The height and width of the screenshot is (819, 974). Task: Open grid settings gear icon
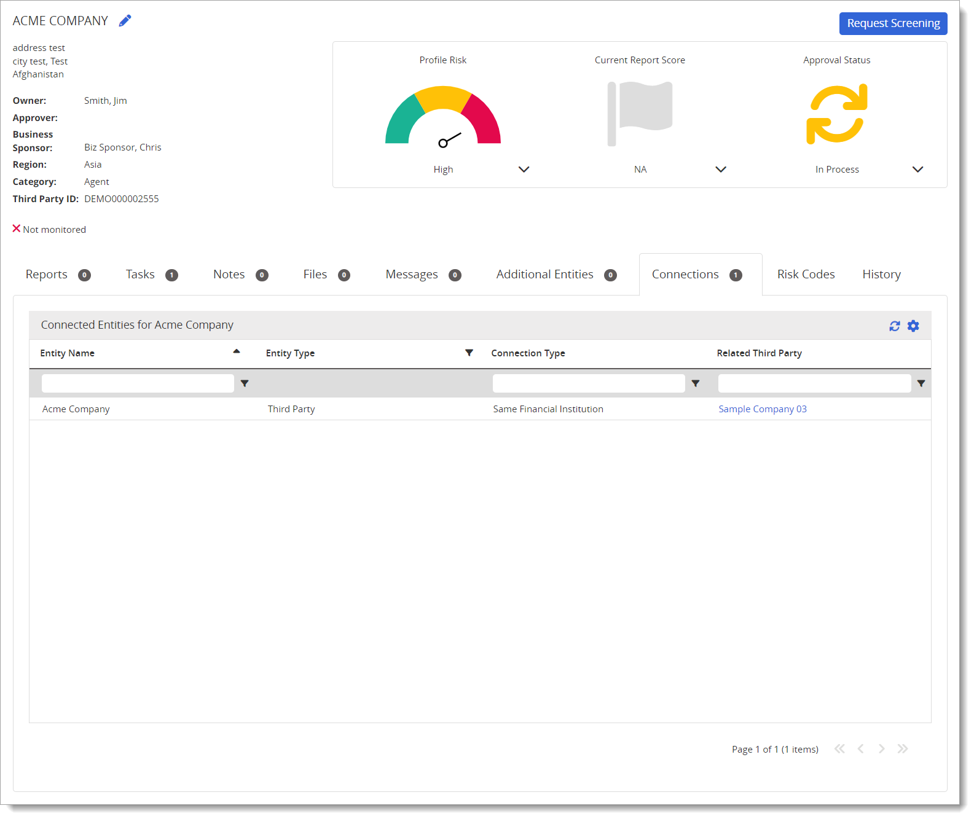point(914,326)
